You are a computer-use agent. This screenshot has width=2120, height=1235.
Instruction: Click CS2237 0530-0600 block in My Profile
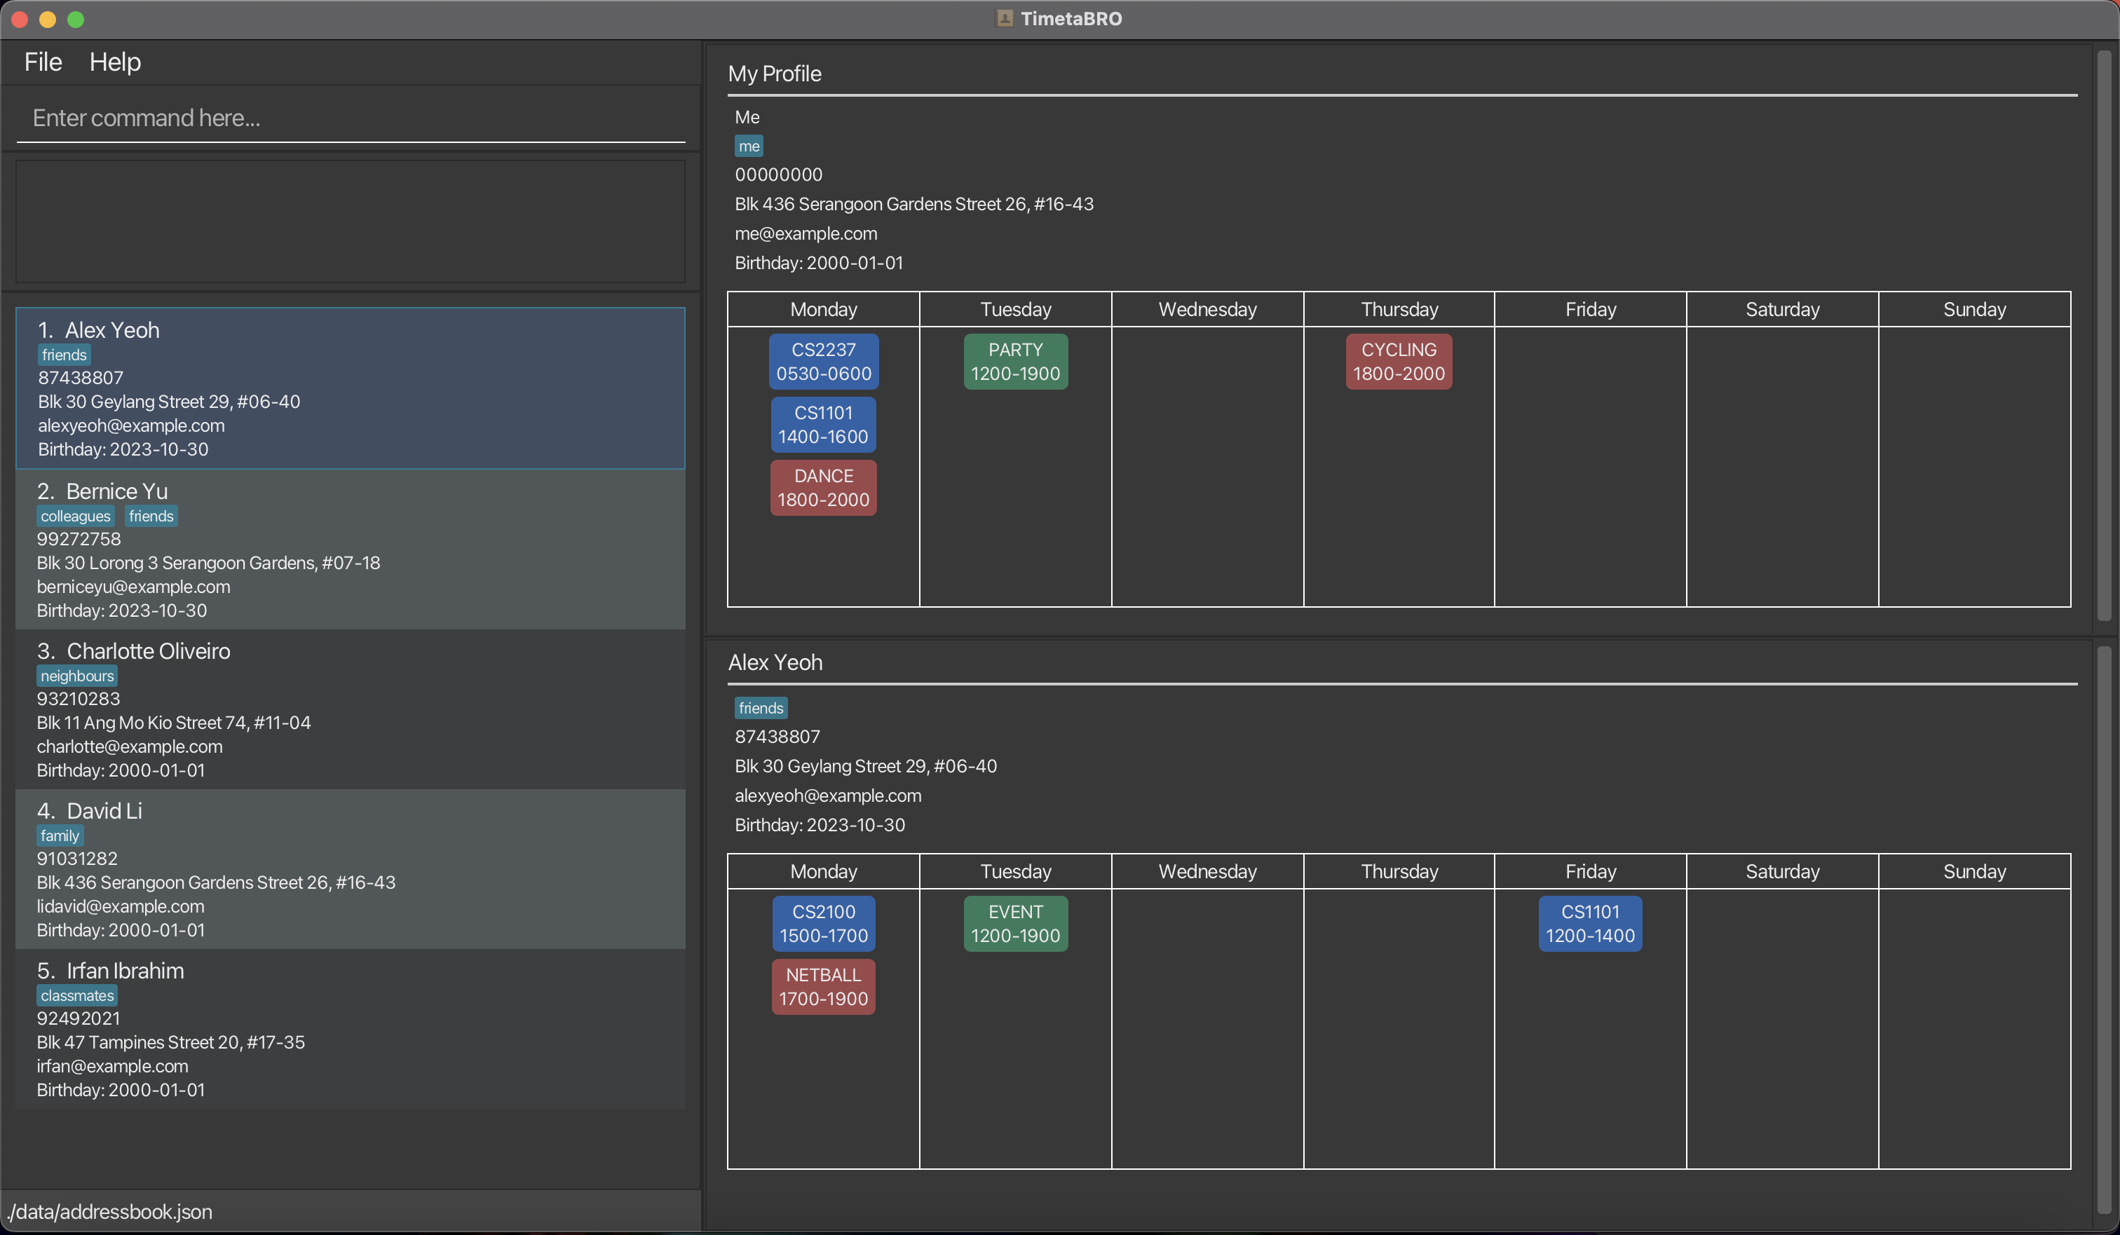point(824,362)
